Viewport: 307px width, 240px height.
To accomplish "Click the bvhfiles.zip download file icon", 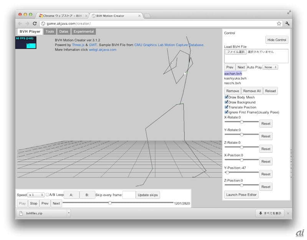I will pos(21,213).
